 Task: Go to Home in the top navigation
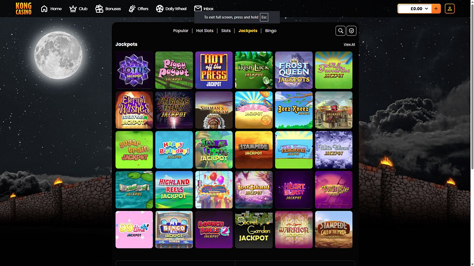[x=51, y=8]
